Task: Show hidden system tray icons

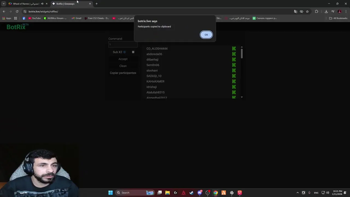Action: (x=297, y=193)
